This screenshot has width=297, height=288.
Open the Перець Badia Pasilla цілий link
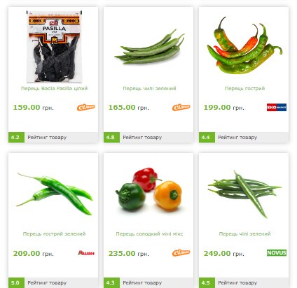click(54, 89)
